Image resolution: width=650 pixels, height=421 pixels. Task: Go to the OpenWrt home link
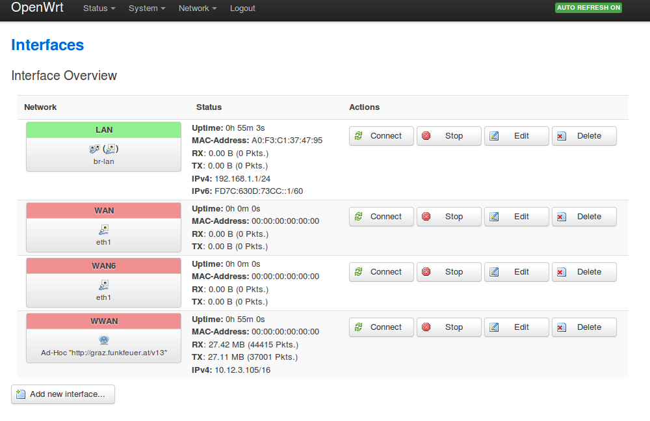coord(37,8)
